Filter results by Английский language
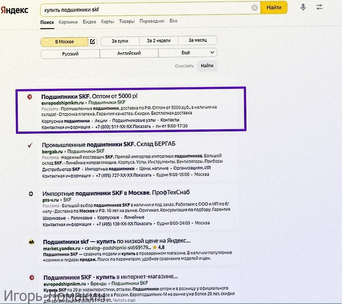Viewport: 342px width, 304px height. pos(129,53)
